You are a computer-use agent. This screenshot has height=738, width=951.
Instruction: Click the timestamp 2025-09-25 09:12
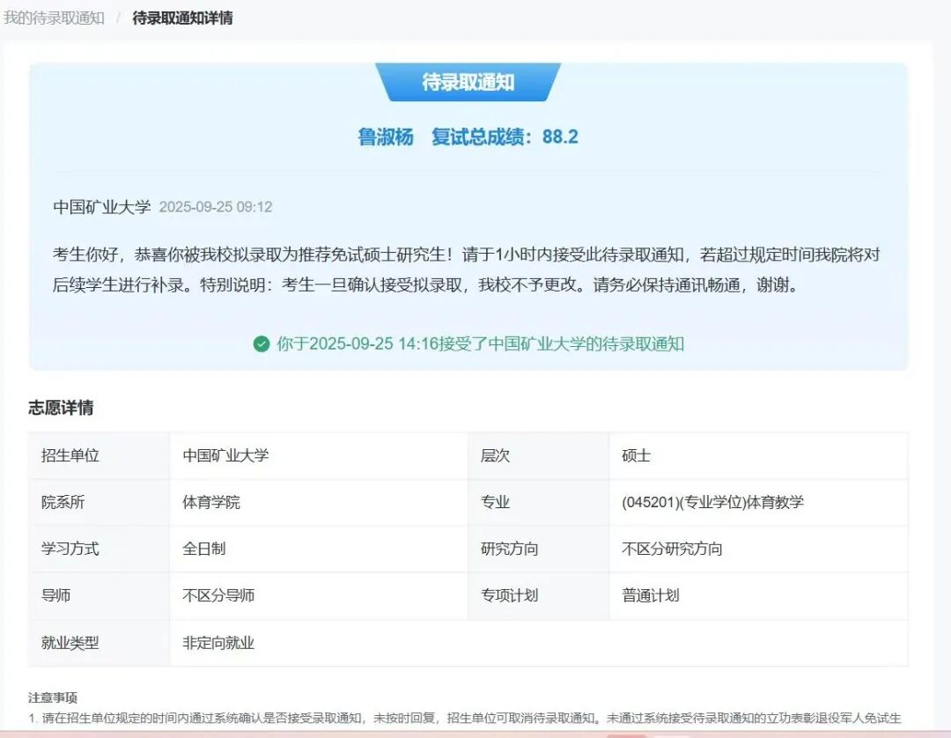coord(216,207)
